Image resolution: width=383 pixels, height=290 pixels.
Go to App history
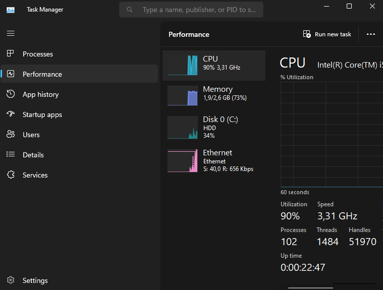tap(79, 94)
